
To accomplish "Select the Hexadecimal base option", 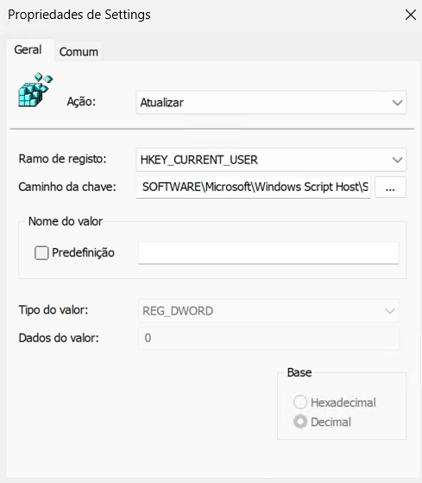I will tap(300, 402).
